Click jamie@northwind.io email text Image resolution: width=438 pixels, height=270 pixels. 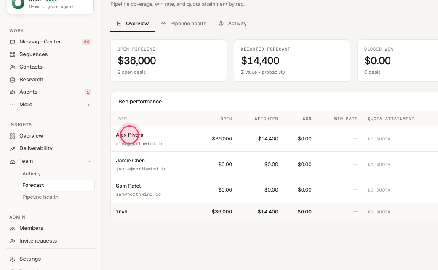tap(141, 169)
